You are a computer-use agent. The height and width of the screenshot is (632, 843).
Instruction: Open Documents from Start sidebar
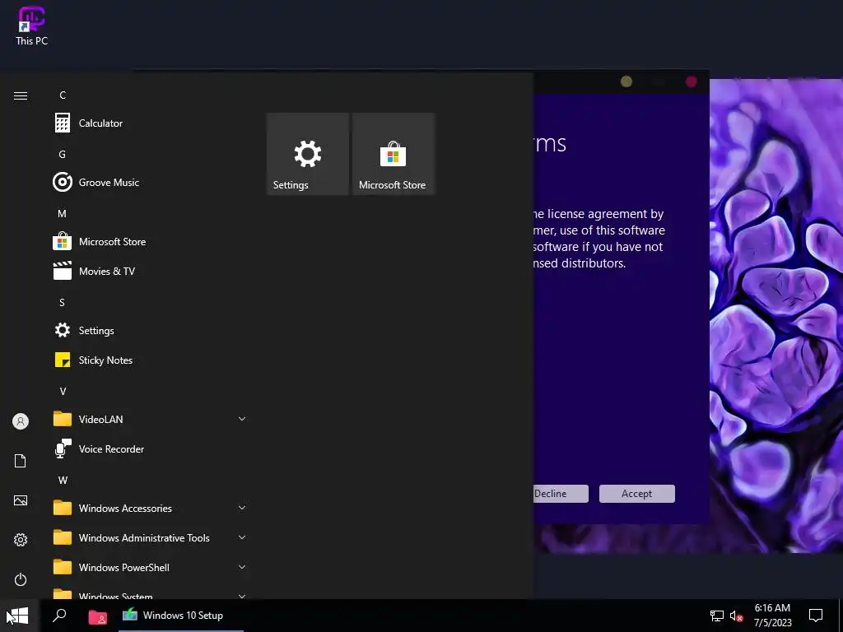[x=21, y=461]
